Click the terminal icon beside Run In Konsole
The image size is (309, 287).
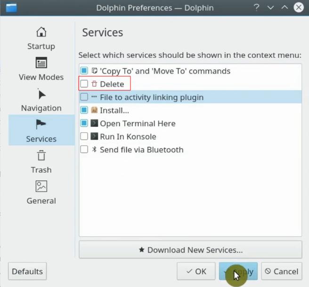coord(94,136)
